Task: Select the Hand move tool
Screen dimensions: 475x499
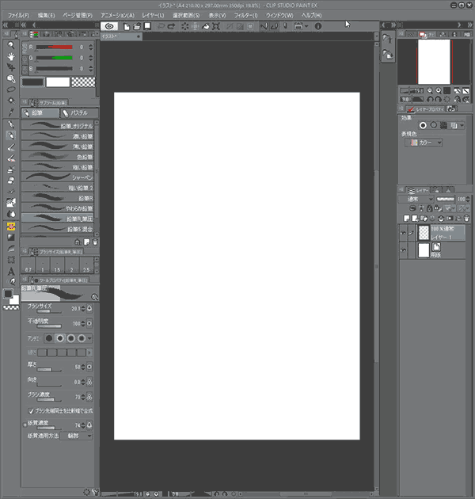Action: pos(11,57)
